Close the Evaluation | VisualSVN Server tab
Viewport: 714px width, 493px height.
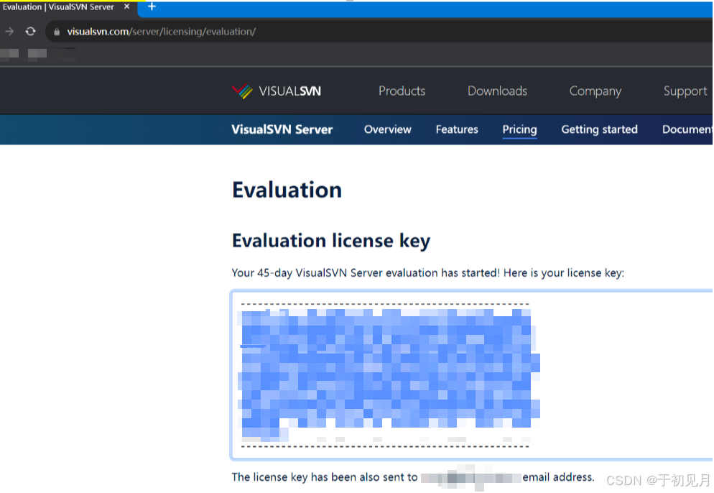[127, 7]
